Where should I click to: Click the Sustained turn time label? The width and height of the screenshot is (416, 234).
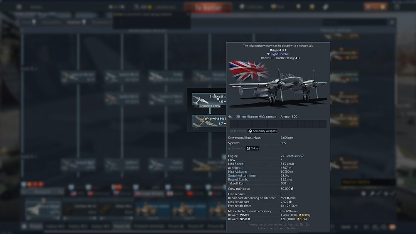[242, 176]
